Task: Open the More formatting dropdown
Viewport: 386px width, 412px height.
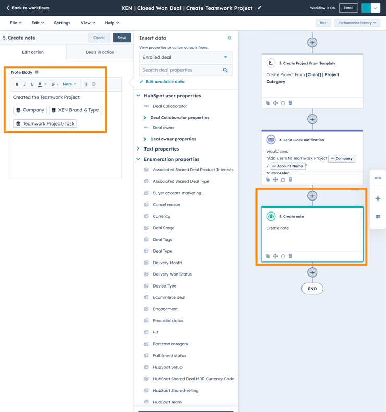Action: point(69,84)
